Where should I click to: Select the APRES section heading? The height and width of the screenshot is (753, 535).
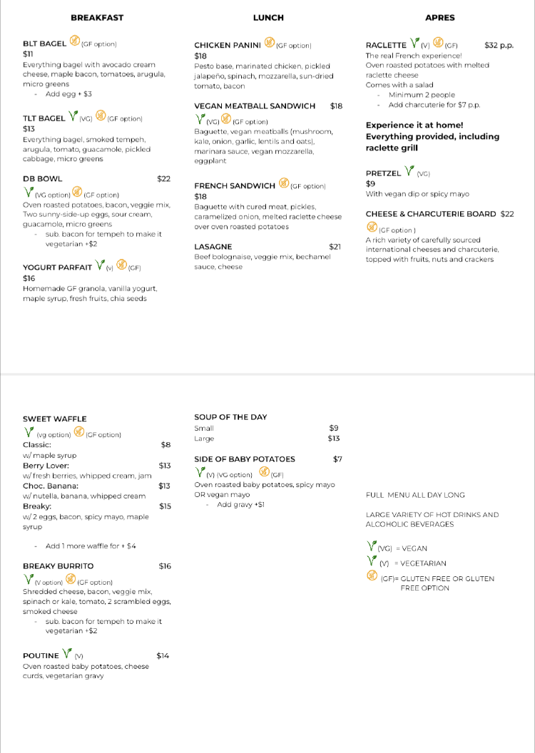tap(439, 18)
